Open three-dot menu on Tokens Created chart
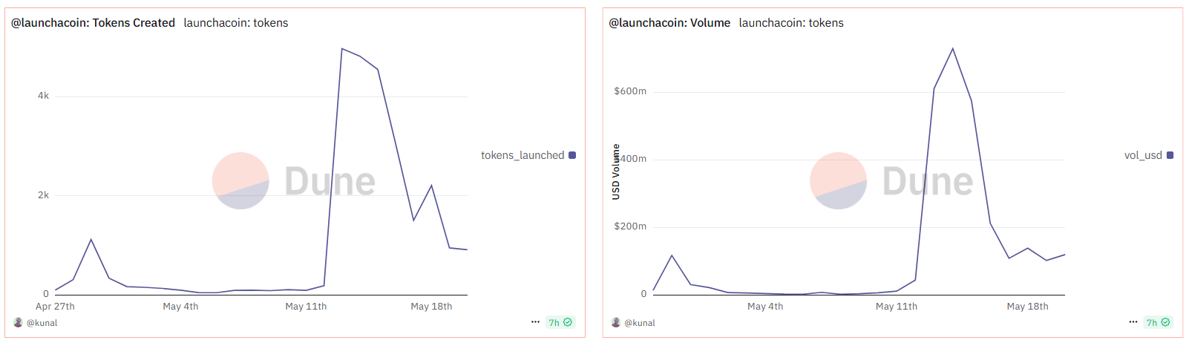 tap(535, 322)
